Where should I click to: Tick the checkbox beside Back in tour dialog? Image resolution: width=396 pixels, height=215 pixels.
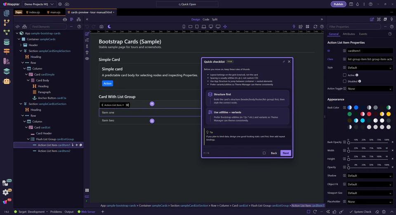(x=264, y=153)
